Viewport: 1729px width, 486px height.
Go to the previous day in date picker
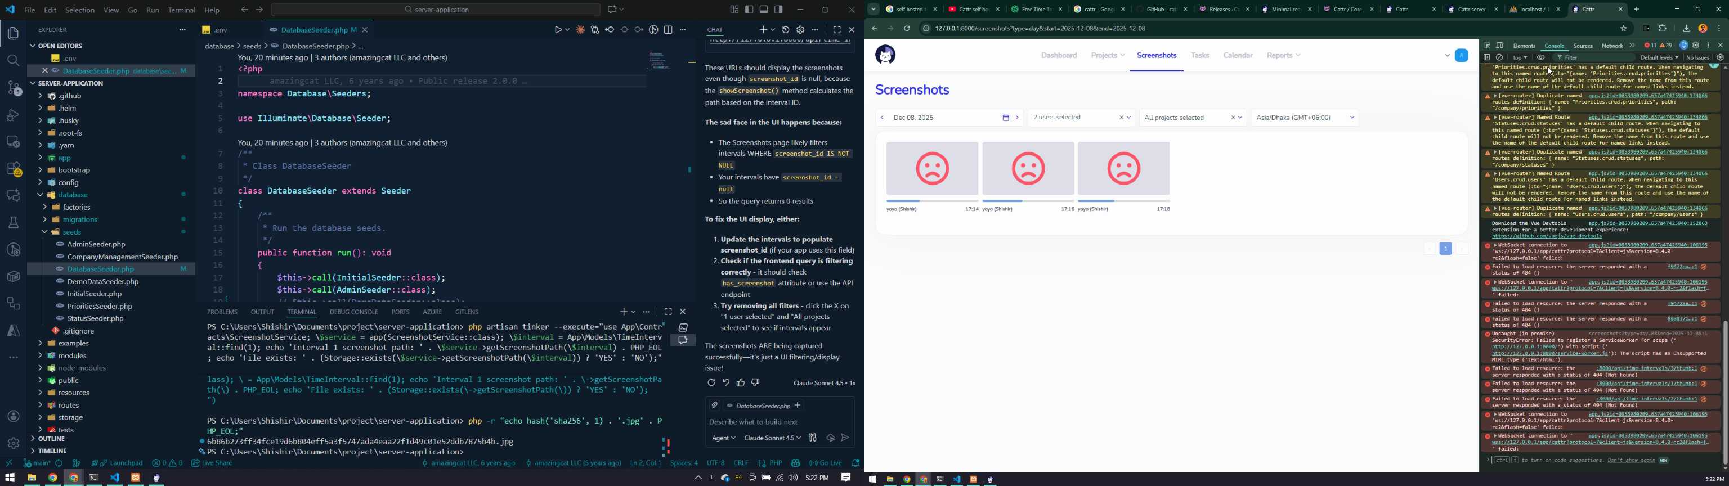coord(882,118)
